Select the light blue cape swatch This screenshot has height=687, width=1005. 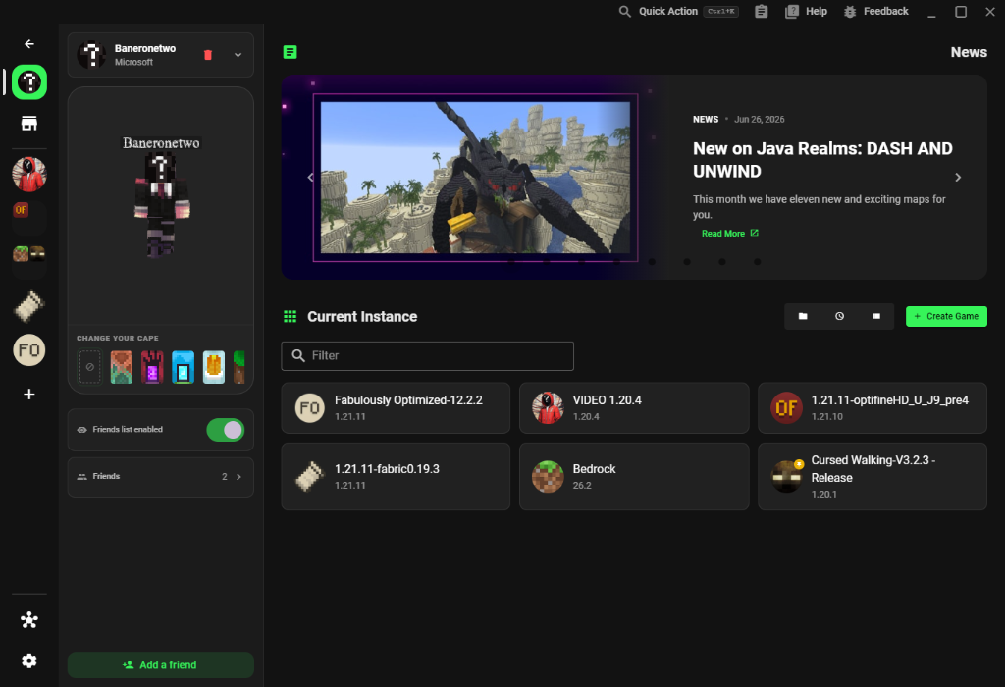(183, 367)
